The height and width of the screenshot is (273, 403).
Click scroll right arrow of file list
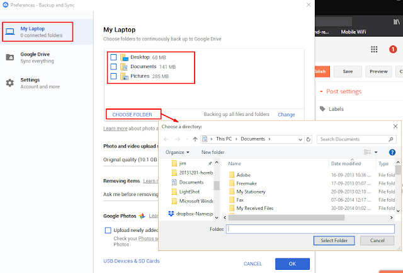pyautogui.click(x=392, y=218)
